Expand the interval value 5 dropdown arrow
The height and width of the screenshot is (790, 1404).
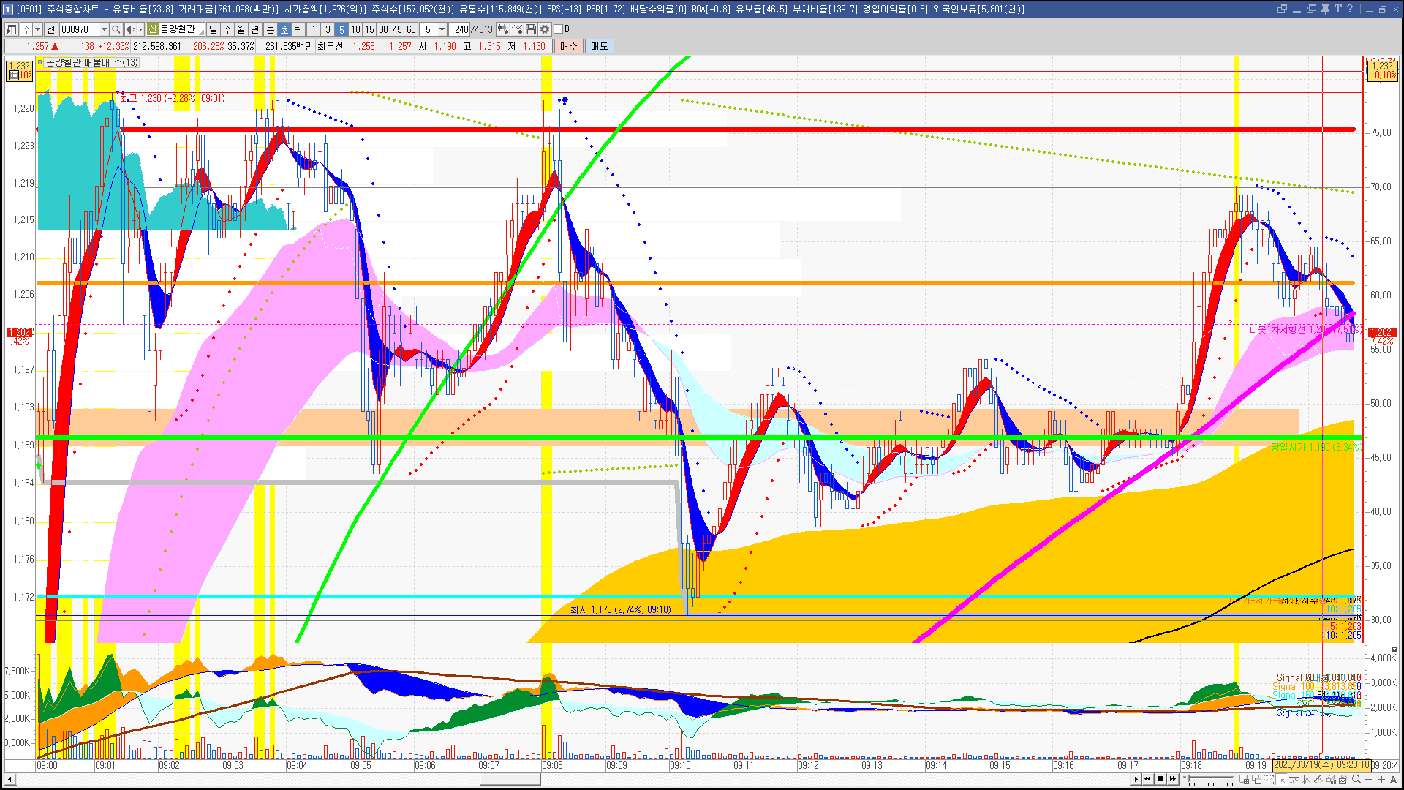tap(442, 29)
